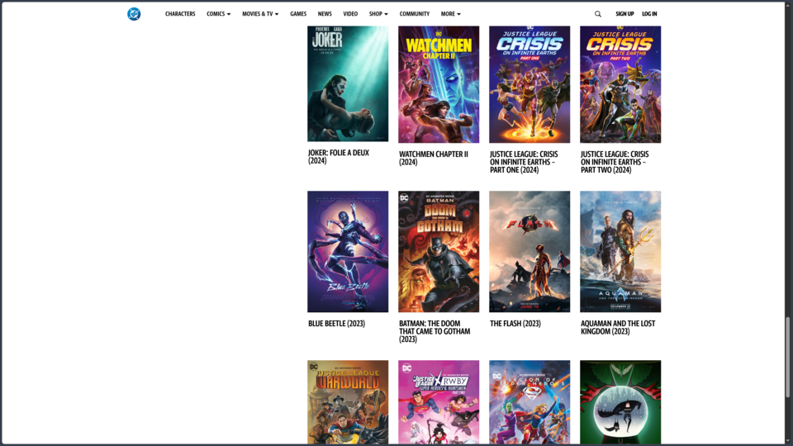Click the 'Joker: Folie a Deux (2024)' title
793x446 pixels.
coord(339,157)
